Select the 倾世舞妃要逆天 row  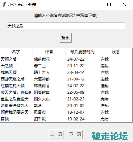coord(66,112)
